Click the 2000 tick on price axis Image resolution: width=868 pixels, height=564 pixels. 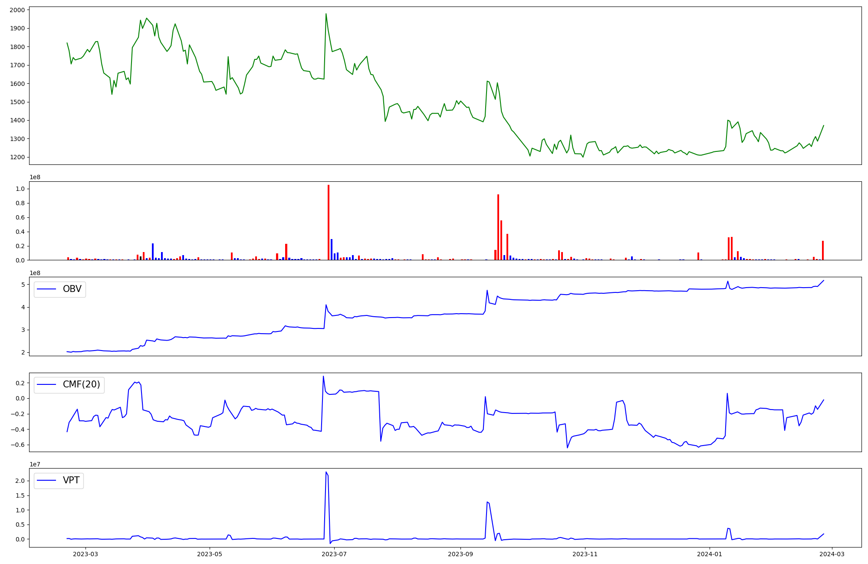point(17,10)
